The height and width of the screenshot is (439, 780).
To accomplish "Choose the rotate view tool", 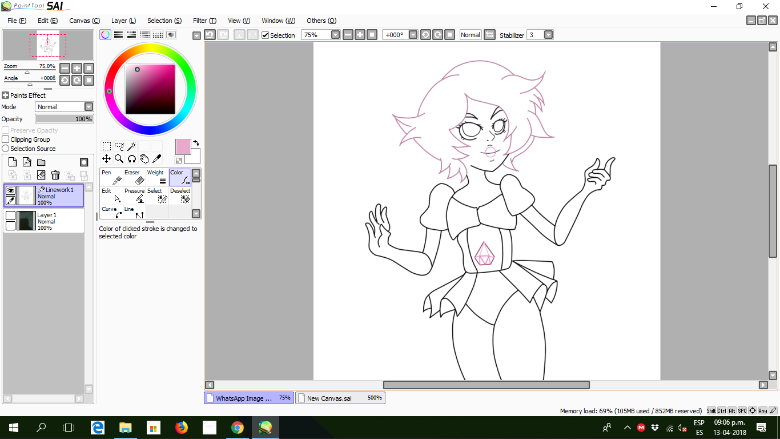I will click(132, 159).
